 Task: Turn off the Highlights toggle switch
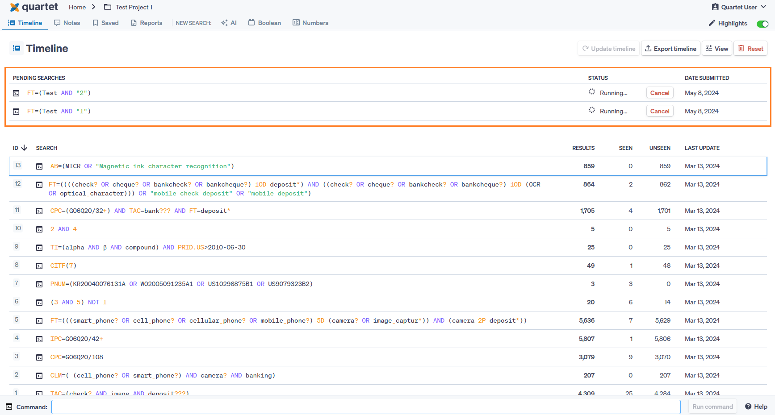[x=762, y=24]
